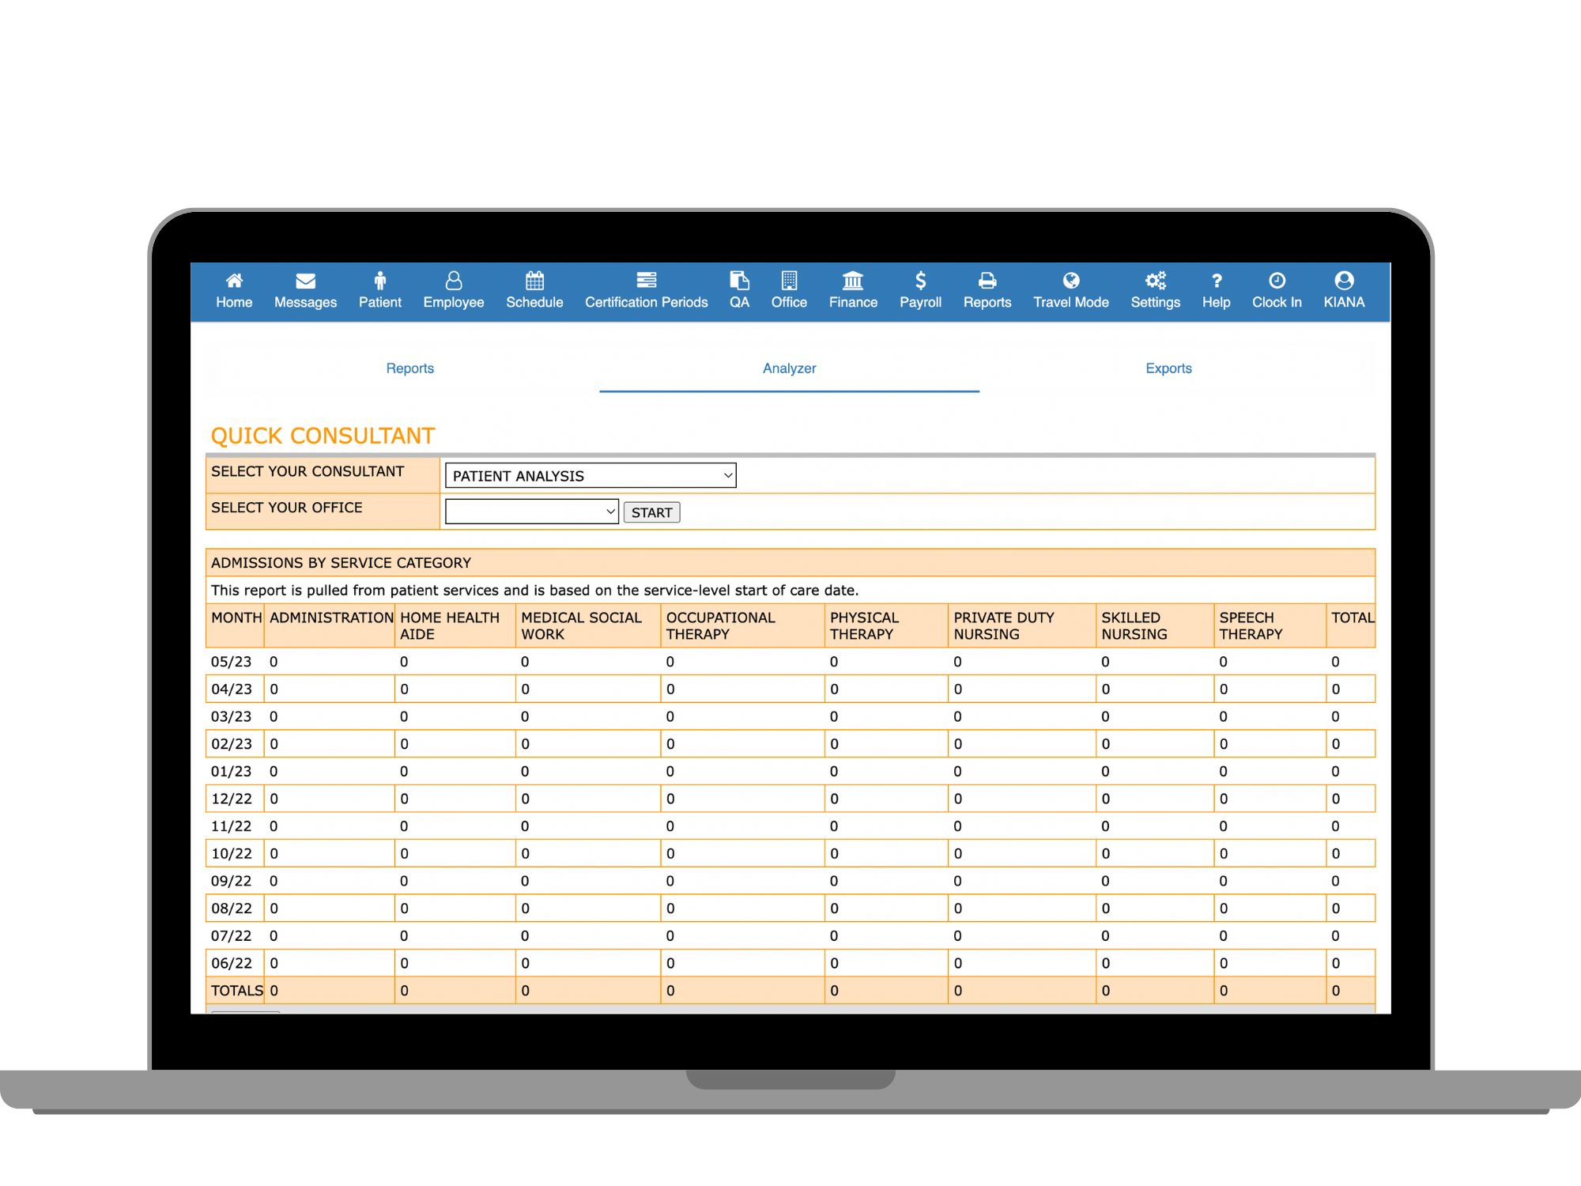This screenshot has width=1581, height=1186.
Task: Go to Home in navigation bar
Action: click(x=234, y=291)
